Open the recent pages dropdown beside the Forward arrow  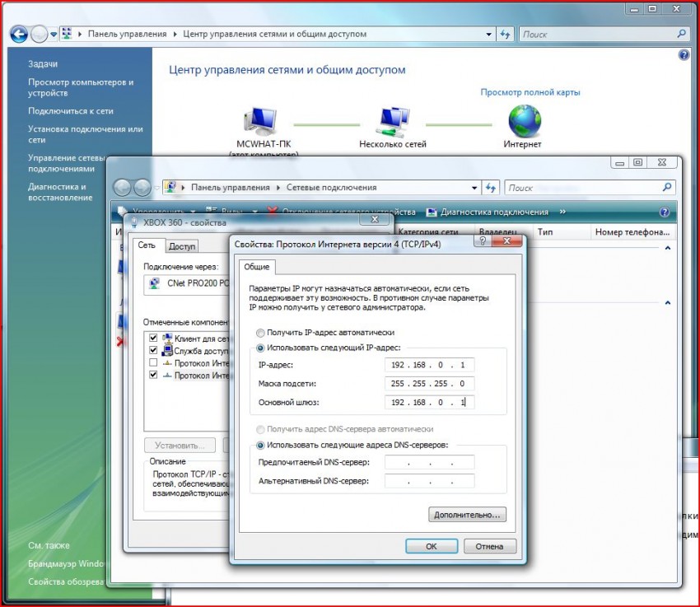click(x=54, y=34)
